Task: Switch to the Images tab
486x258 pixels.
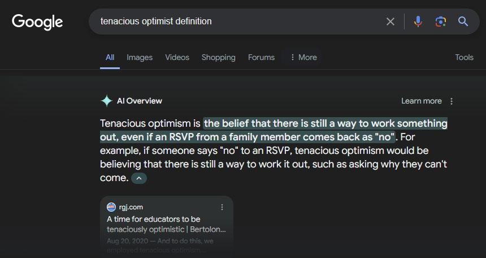Action: [140, 57]
